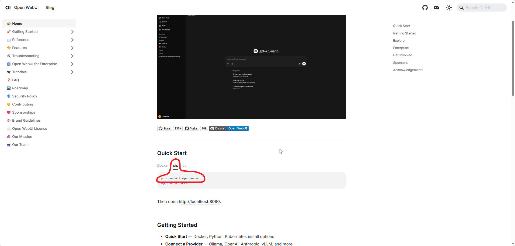The image size is (515, 246).
Task: Toggle light/dark theme sun icon
Action: [x=449, y=8]
